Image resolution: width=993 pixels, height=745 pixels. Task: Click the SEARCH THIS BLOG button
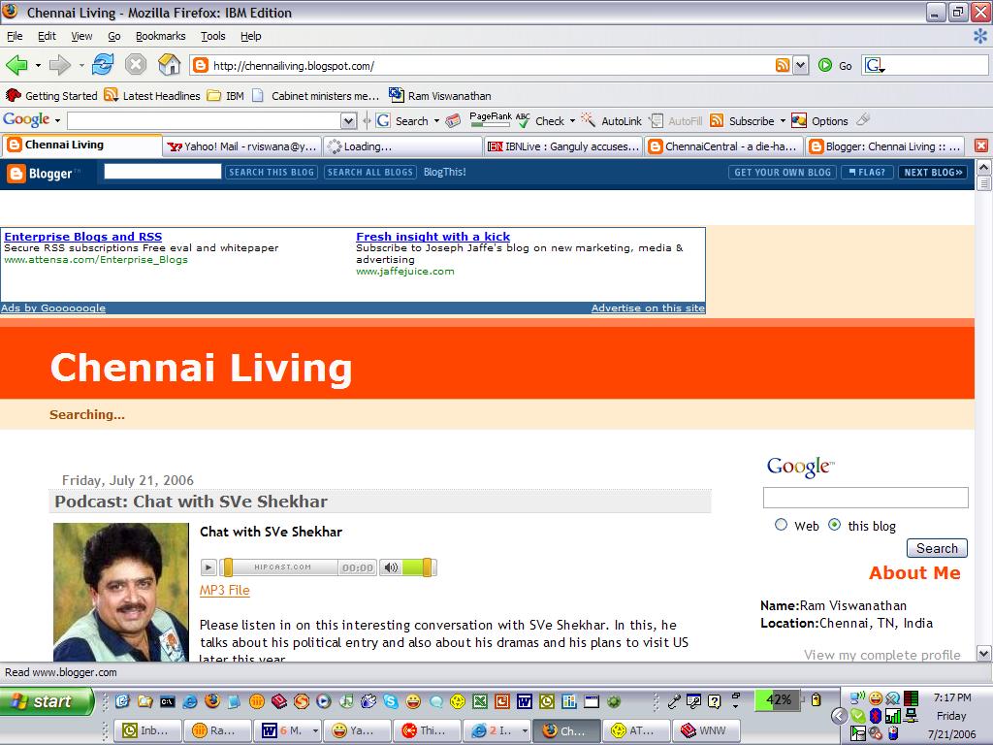pyautogui.click(x=272, y=173)
